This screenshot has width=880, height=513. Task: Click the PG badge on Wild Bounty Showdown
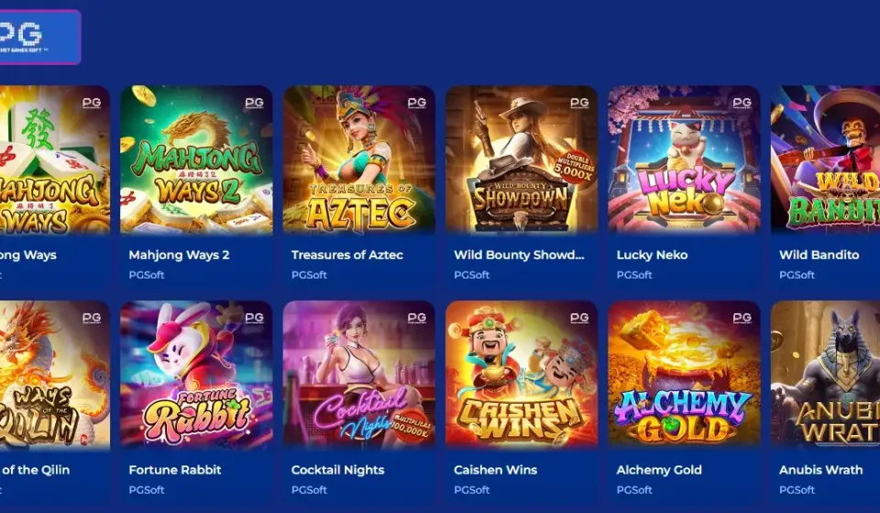tap(579, 104)
